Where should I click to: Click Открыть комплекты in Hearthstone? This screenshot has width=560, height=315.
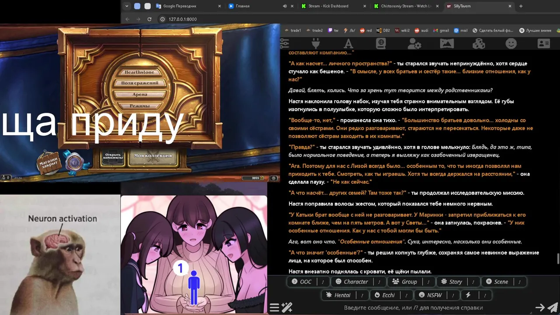[112, 157]
